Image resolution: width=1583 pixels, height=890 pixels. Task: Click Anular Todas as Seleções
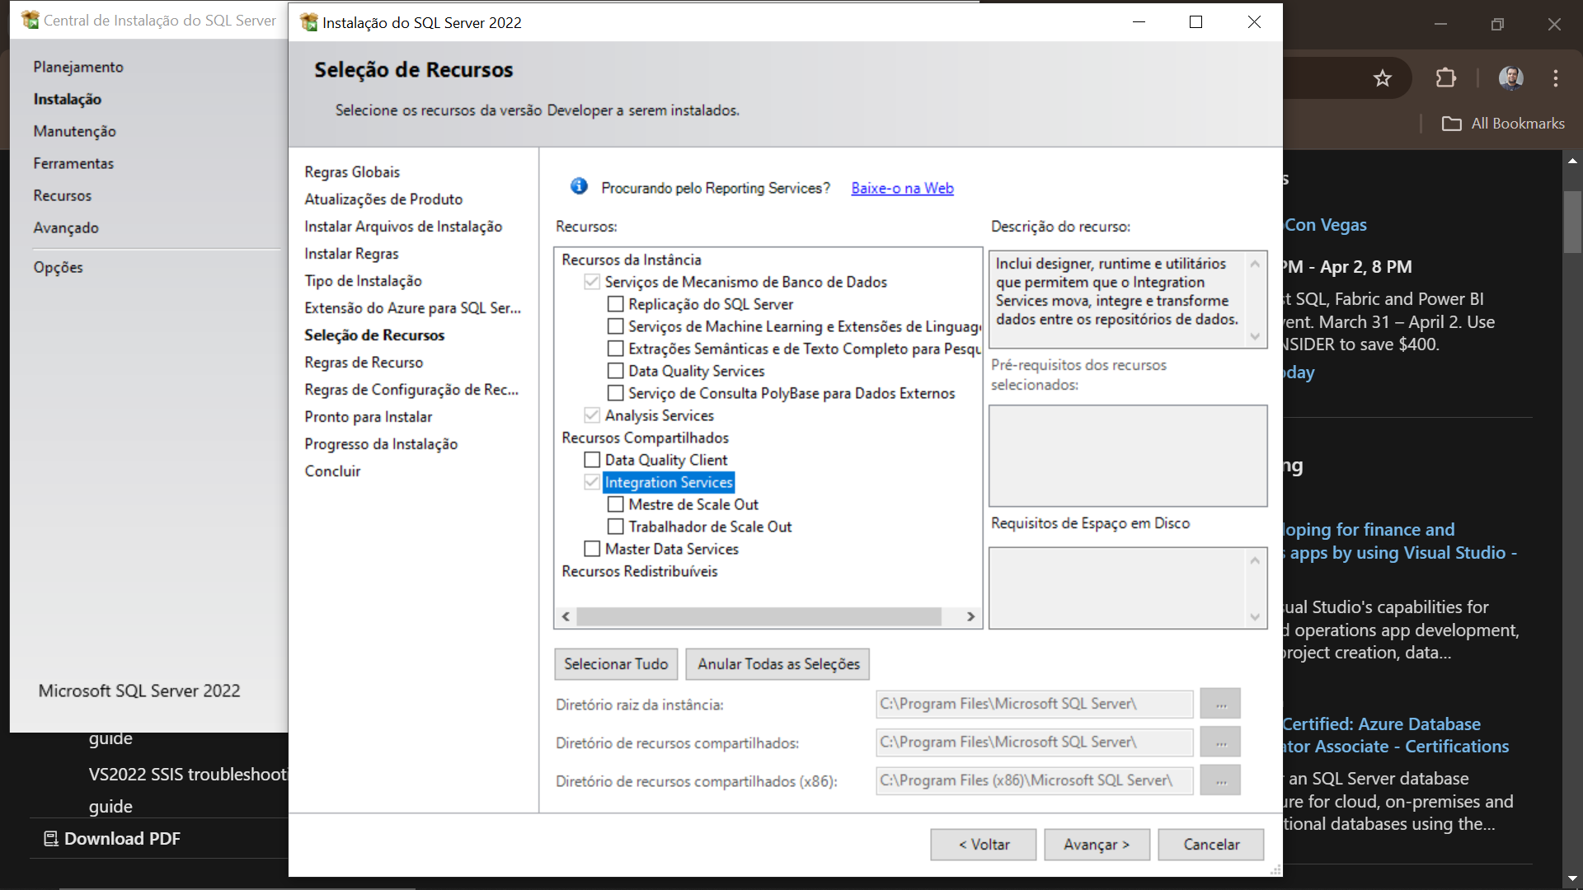[778, 664]
